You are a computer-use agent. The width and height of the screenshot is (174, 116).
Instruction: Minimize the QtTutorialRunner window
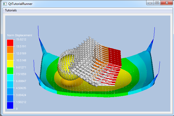(x=150, y=3)
